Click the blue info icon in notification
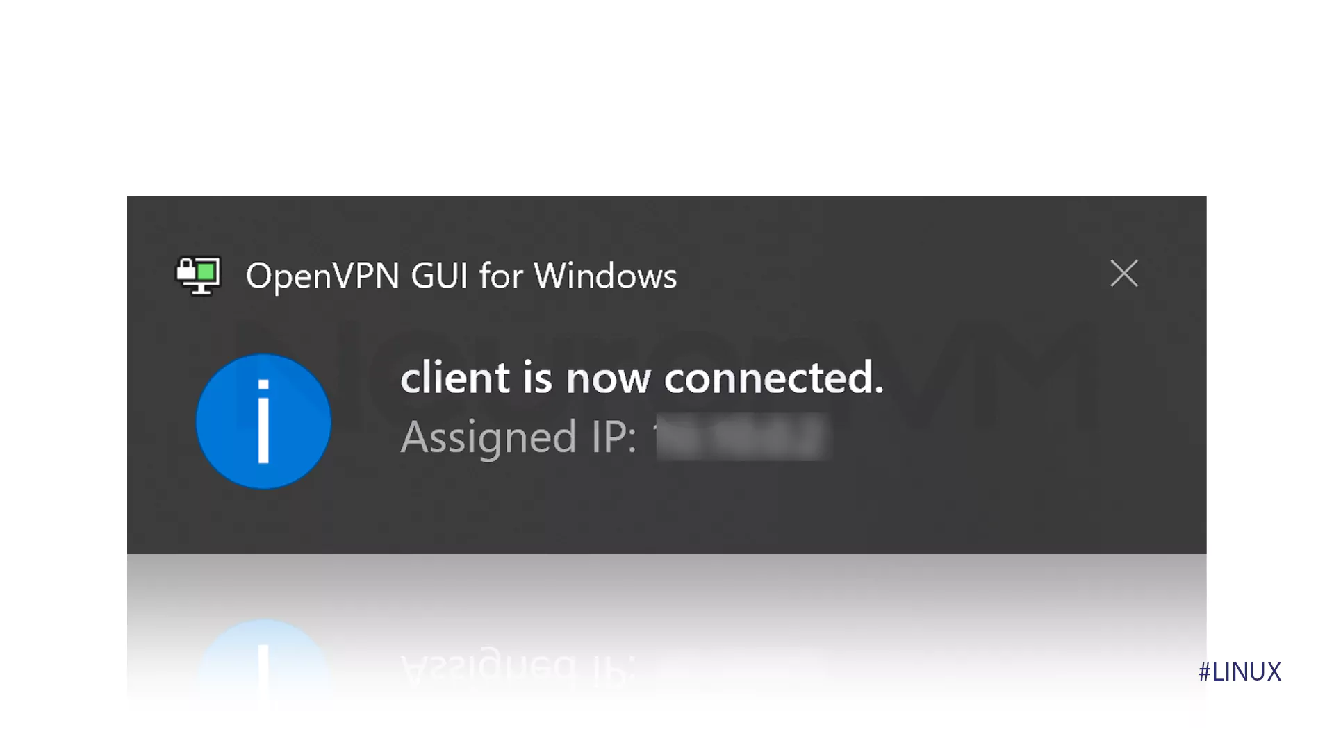 click(263, 420)
